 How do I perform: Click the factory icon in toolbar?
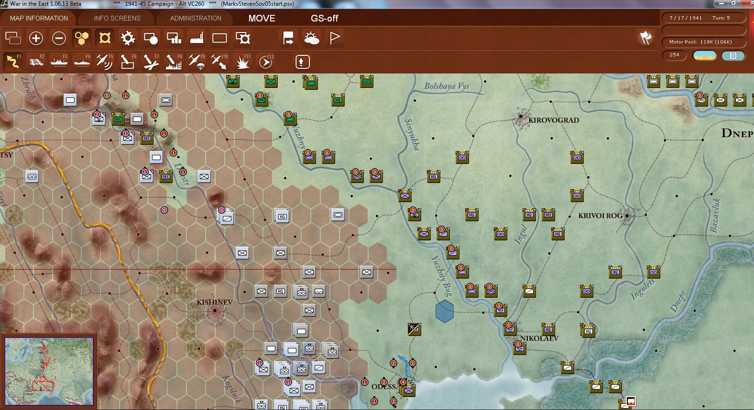click(x=197, y=38)
